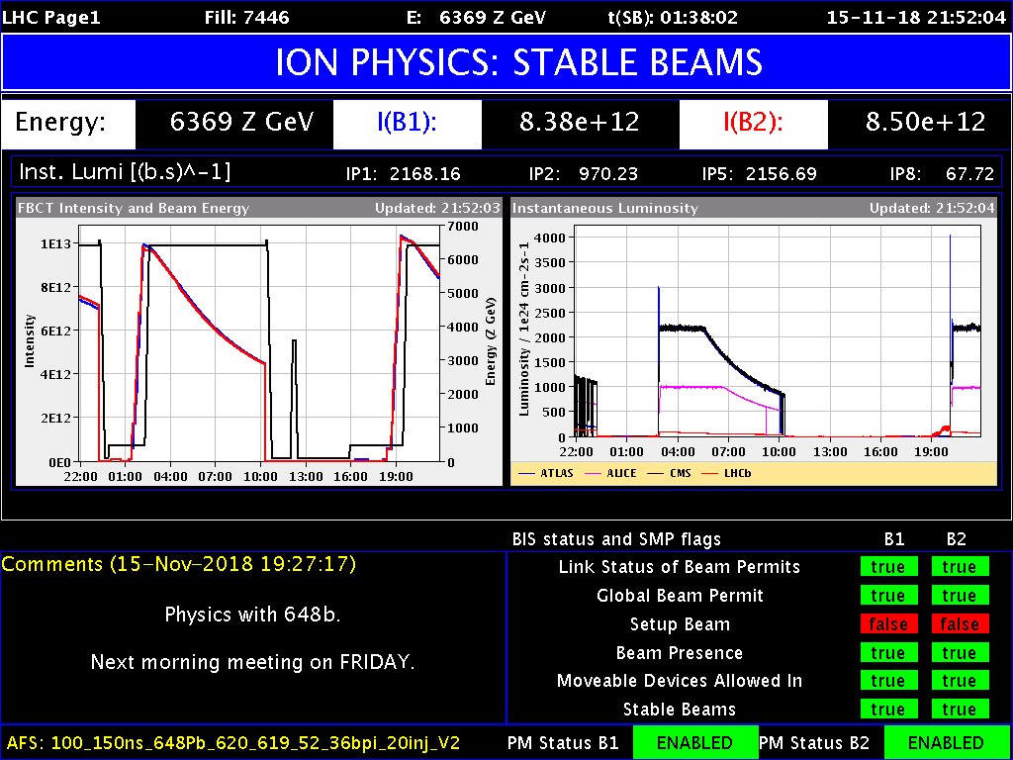Click the BIS status and SMP flags heading
1013x760 pixels.
coord(616,539)
